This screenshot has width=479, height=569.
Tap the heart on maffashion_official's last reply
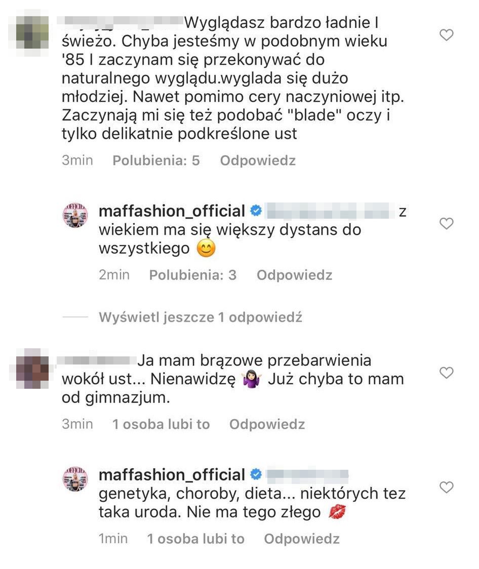tap(446, 486)
